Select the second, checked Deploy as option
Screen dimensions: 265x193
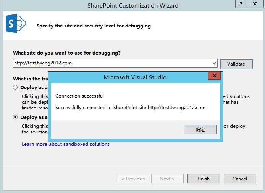(x=15, y=117)
